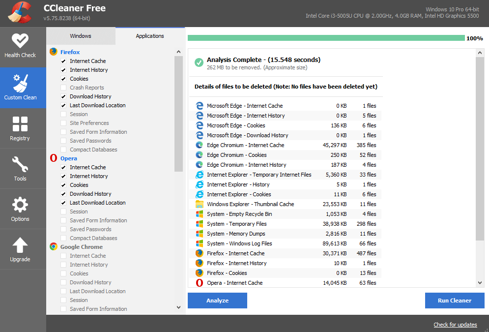Click the Run Cleaner button

click(x=455, y=301)
